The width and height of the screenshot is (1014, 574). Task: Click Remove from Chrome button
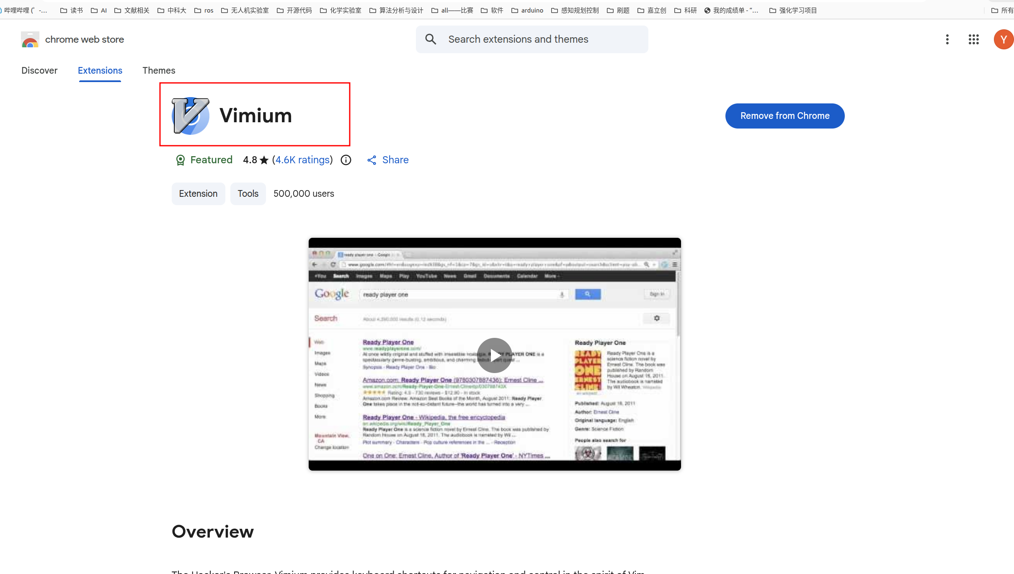(x=784, y=116)
